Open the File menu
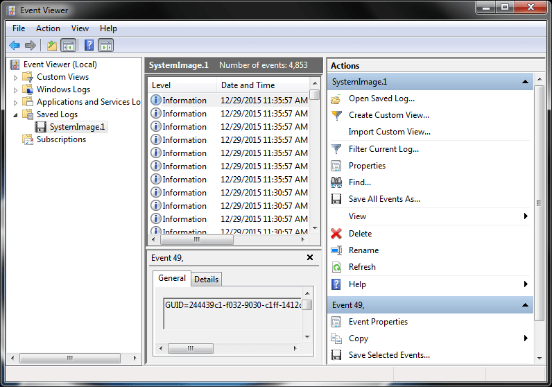Viewport: 552px width, 387px height. [19, 28]
